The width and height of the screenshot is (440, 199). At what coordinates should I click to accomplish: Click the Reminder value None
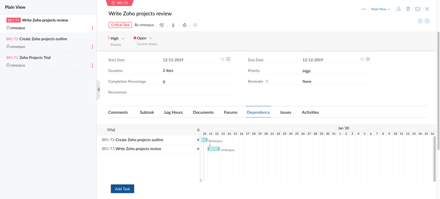(x=307, y=81)
